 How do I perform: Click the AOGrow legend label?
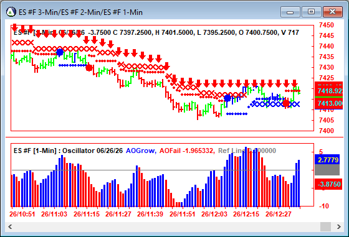coord(141,151)
